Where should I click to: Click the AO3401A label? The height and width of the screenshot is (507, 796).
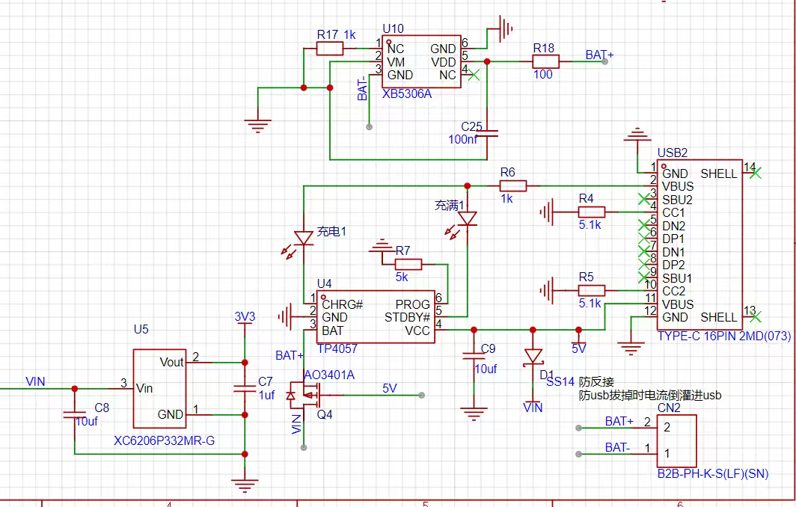[329, 375]
